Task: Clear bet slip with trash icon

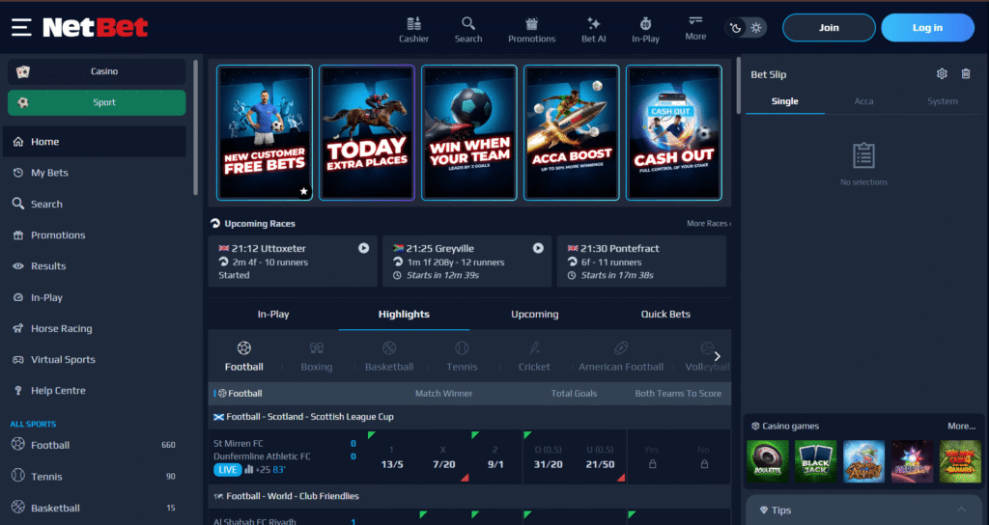Action: click(966, 73)
